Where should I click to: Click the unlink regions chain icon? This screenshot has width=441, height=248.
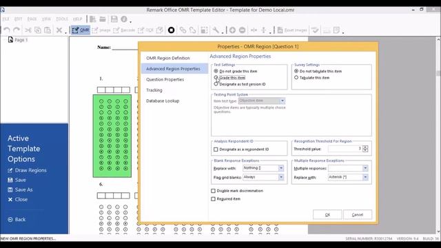(x=193, y=30)
